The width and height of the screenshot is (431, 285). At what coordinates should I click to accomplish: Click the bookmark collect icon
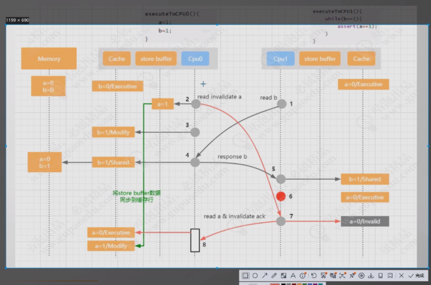(390, 276)
